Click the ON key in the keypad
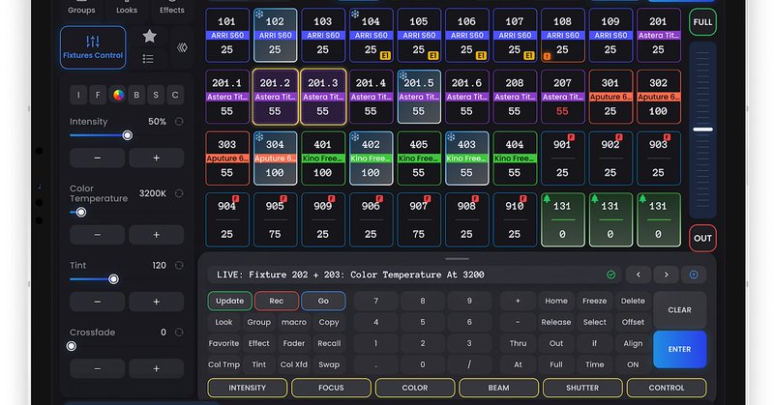The height and width of the screenshot is (405, 774). coord(633,364)
